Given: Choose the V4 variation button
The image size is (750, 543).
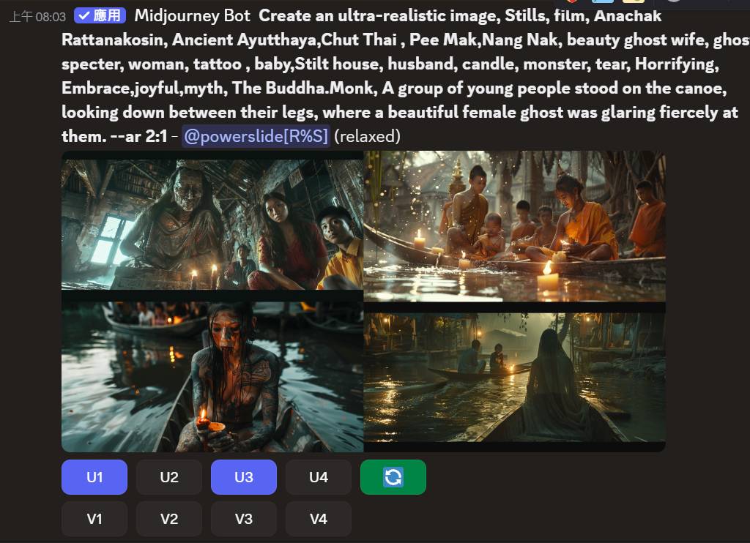Looking at the screenshot, I should tap(319, 519).
